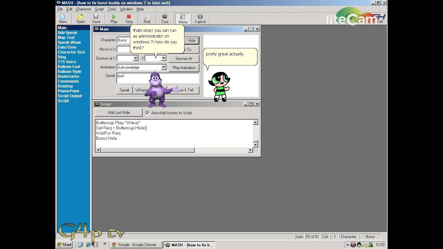Open the Find tool in the toolbar
This screenshot has width=443, height=249.
(147, 19)
